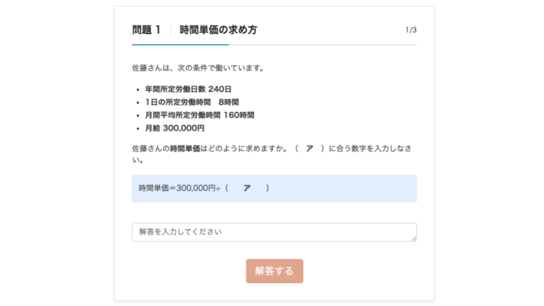
Task: Click the 1/3 page counter
Action: pyautogui.click(x=411, y=30)
